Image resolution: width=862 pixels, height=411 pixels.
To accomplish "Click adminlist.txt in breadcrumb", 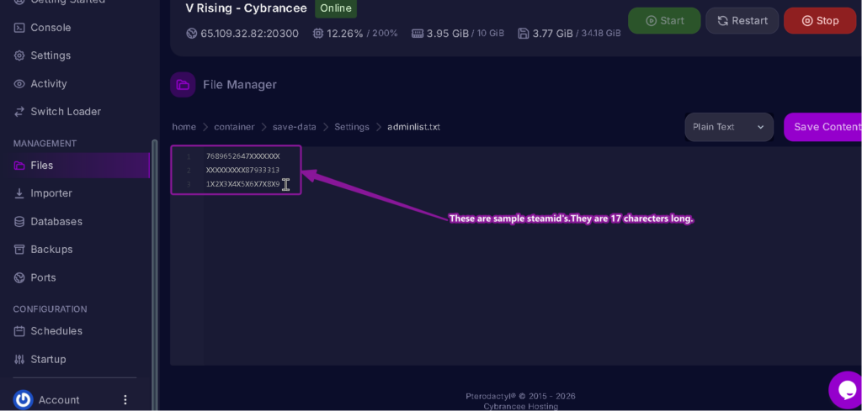I will click(413, 127).
